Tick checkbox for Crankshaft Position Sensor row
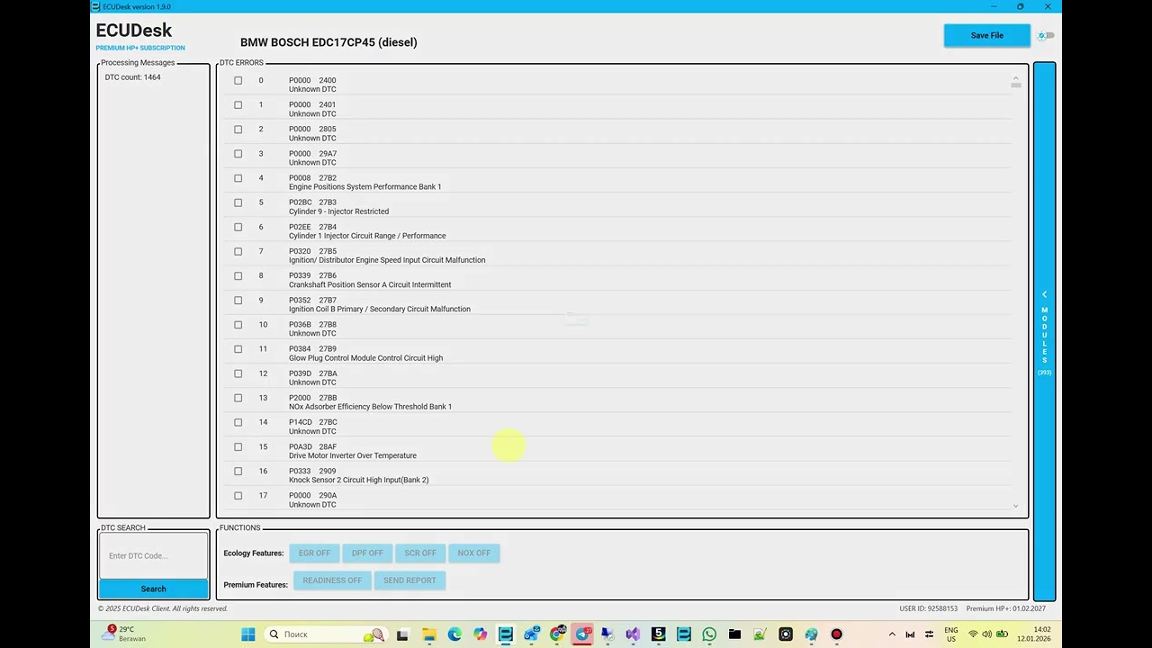1152x648 pixels. tap(238, 275)
